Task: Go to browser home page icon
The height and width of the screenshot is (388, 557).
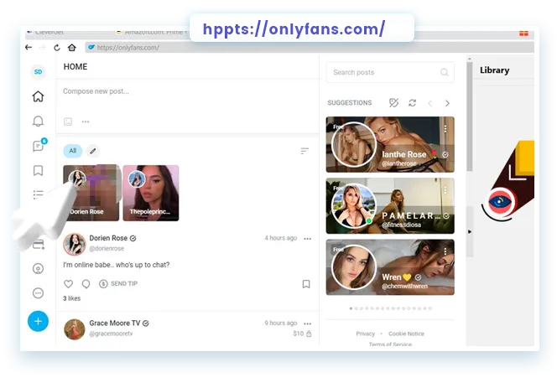Action: point(72,47)
